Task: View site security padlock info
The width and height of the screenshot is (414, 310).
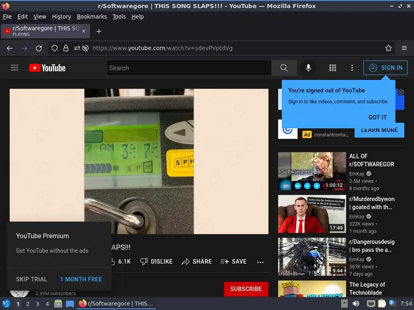Action: [x=66, y=48]
